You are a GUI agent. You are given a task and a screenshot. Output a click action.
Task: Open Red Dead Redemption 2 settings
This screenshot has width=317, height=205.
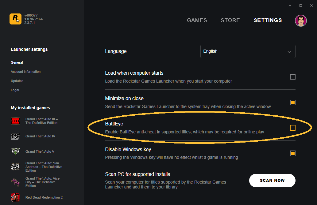44,197
